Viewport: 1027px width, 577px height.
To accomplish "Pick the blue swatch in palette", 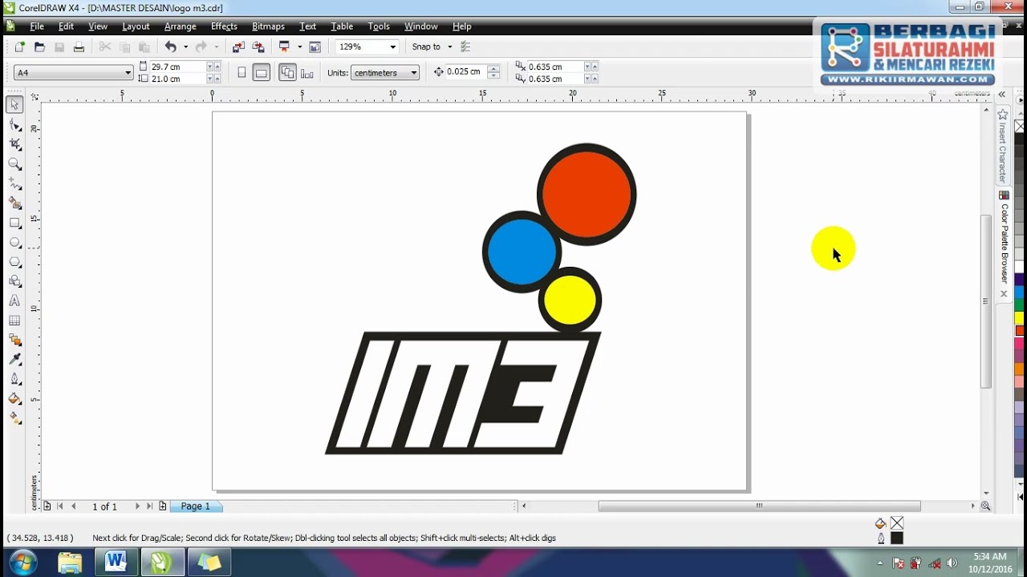I will tap(1020, 293).
